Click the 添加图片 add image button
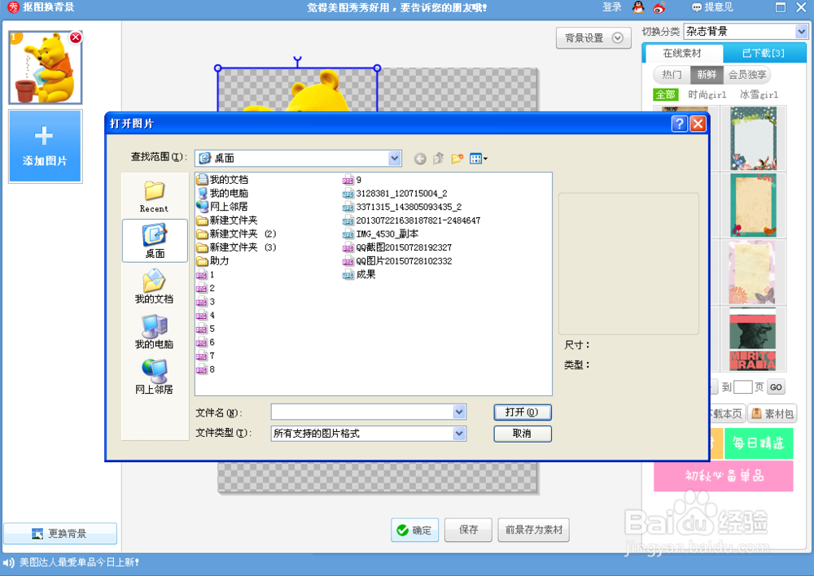The width and height of the screenshot is (814, 576). coord(45,146)
